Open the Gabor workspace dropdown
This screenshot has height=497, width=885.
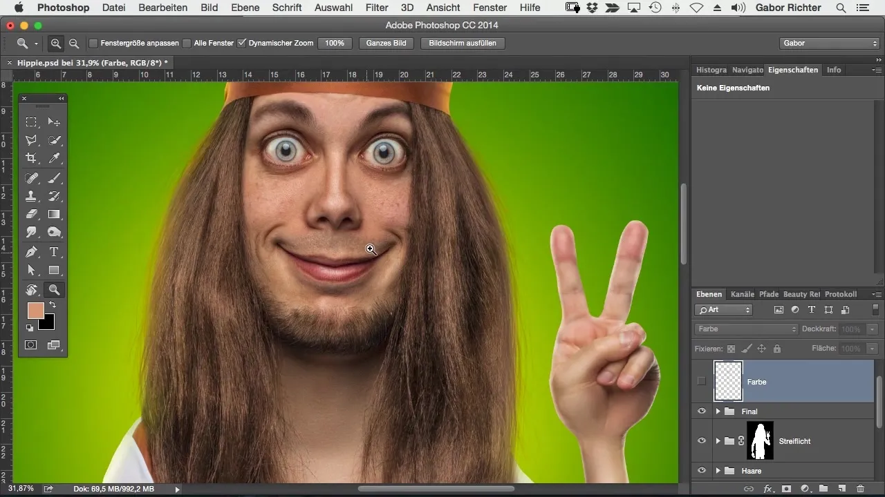pyautogui.click(x=829, y=43)
